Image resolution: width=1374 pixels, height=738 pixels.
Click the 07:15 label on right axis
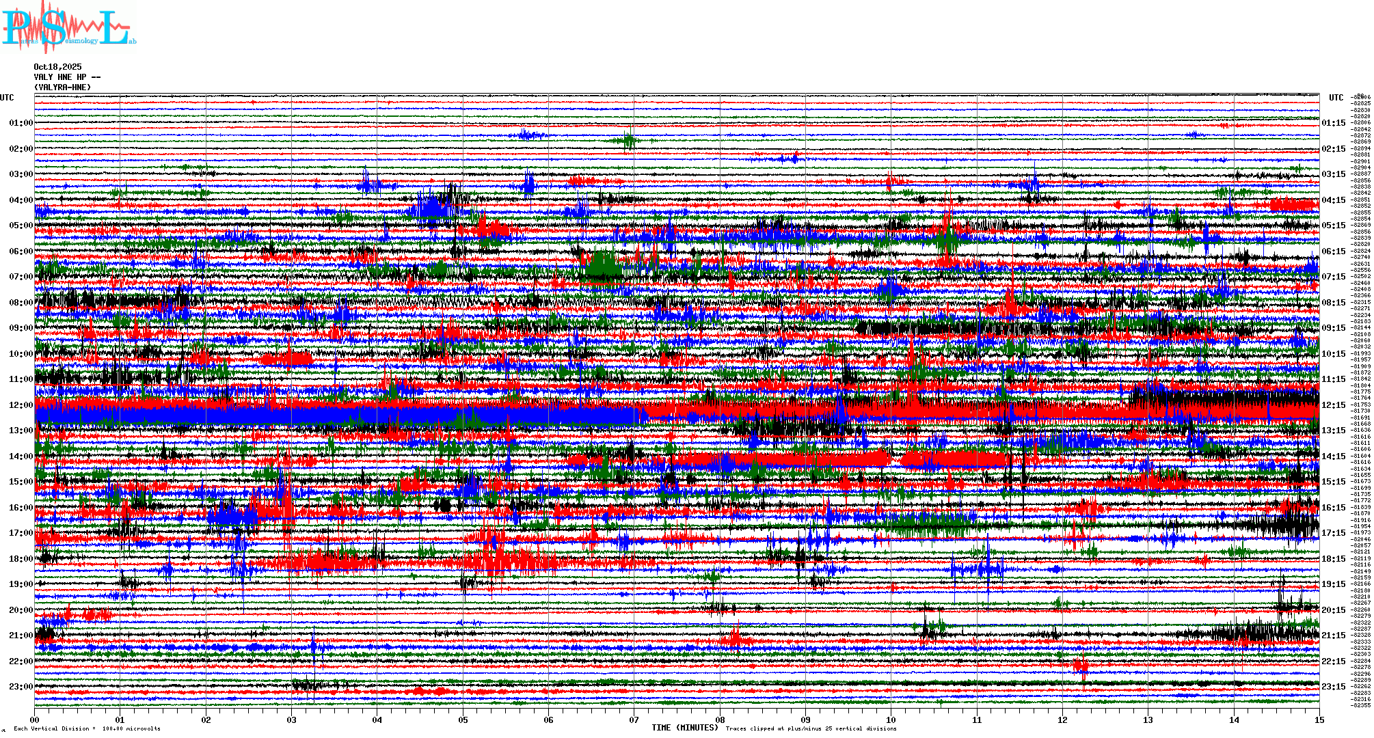(1333, 277)
